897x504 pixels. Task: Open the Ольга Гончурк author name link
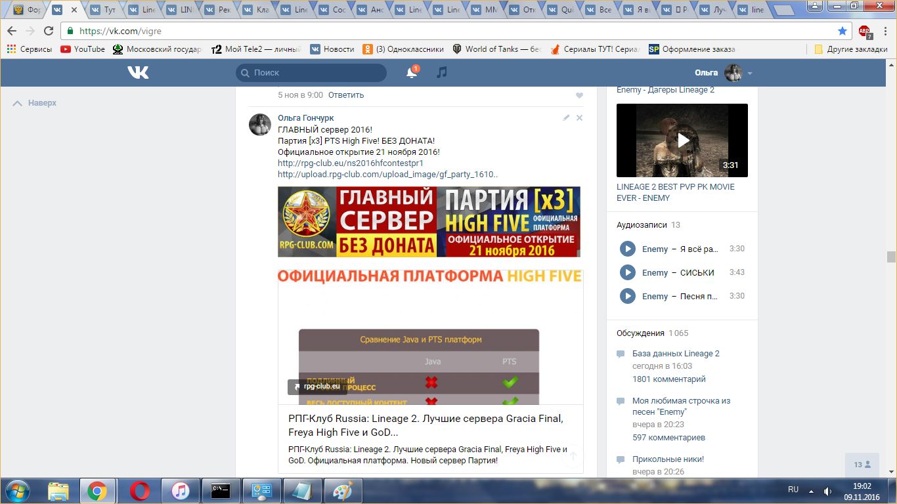click(306, 118)
